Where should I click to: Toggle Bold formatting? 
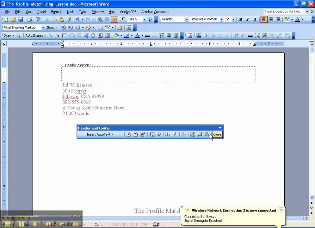pyautogui.click(x=240, y=19)
